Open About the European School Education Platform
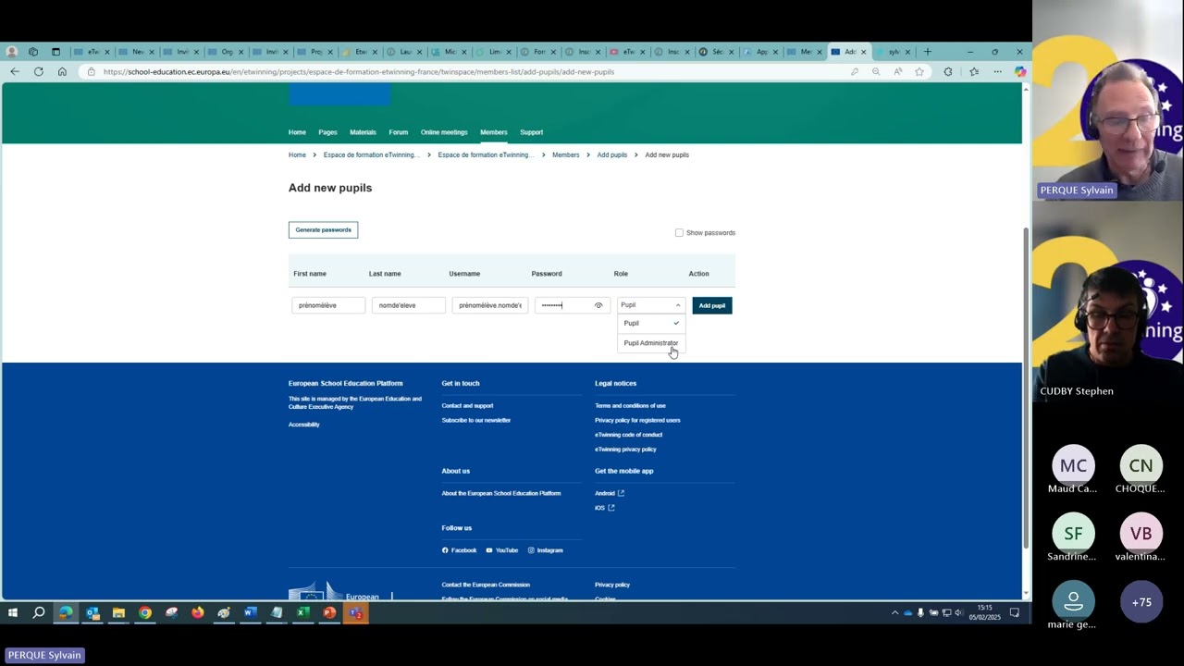Viewport: 1184px width, 666px height. pyautogui.click(x=500, y=493)
